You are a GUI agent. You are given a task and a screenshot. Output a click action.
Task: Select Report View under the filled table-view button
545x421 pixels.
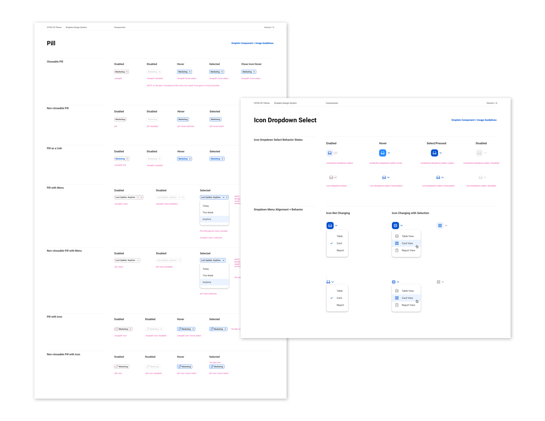click(406, 250)
